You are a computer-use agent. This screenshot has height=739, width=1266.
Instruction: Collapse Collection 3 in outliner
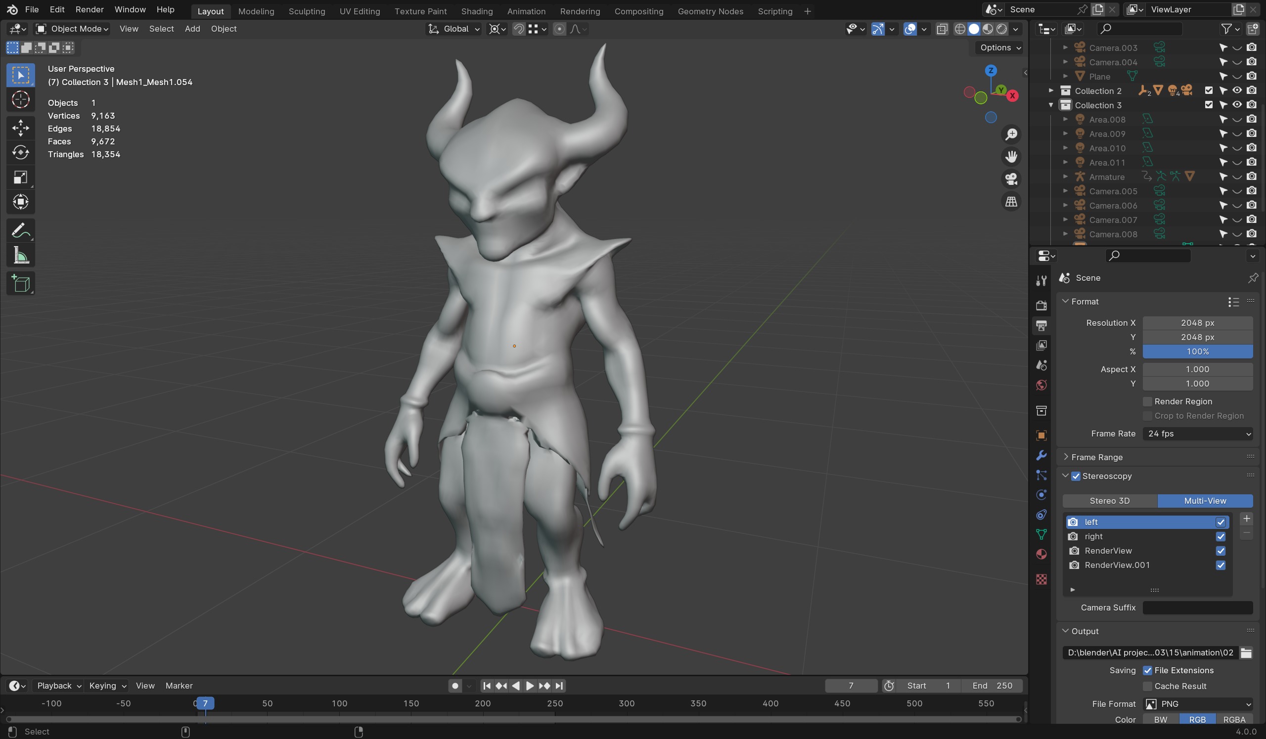pyautogui.click(x=1050, y=105)
